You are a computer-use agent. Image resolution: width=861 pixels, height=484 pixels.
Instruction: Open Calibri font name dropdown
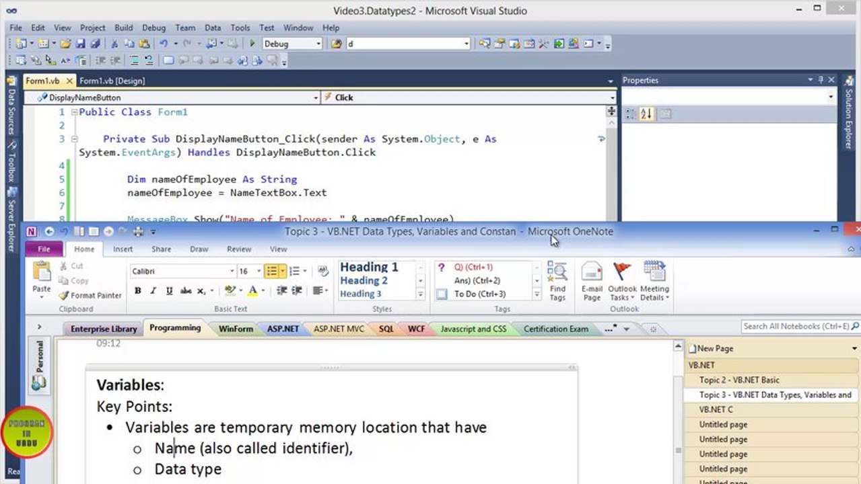coord(232,271)
